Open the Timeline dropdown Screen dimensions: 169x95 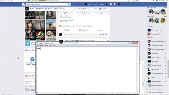pyautogui.click(x=49, y=9)
